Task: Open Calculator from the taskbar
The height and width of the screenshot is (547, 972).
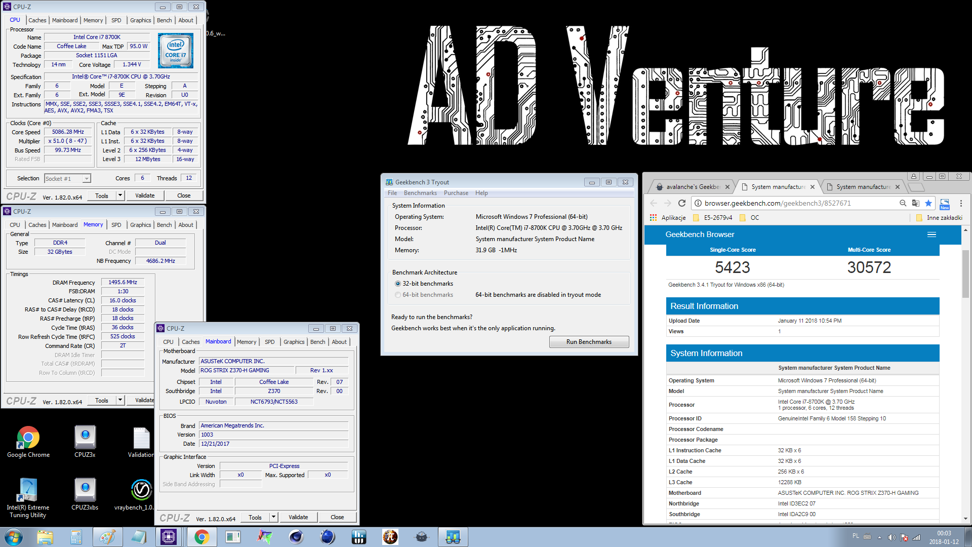Action: tap(76, 537)
